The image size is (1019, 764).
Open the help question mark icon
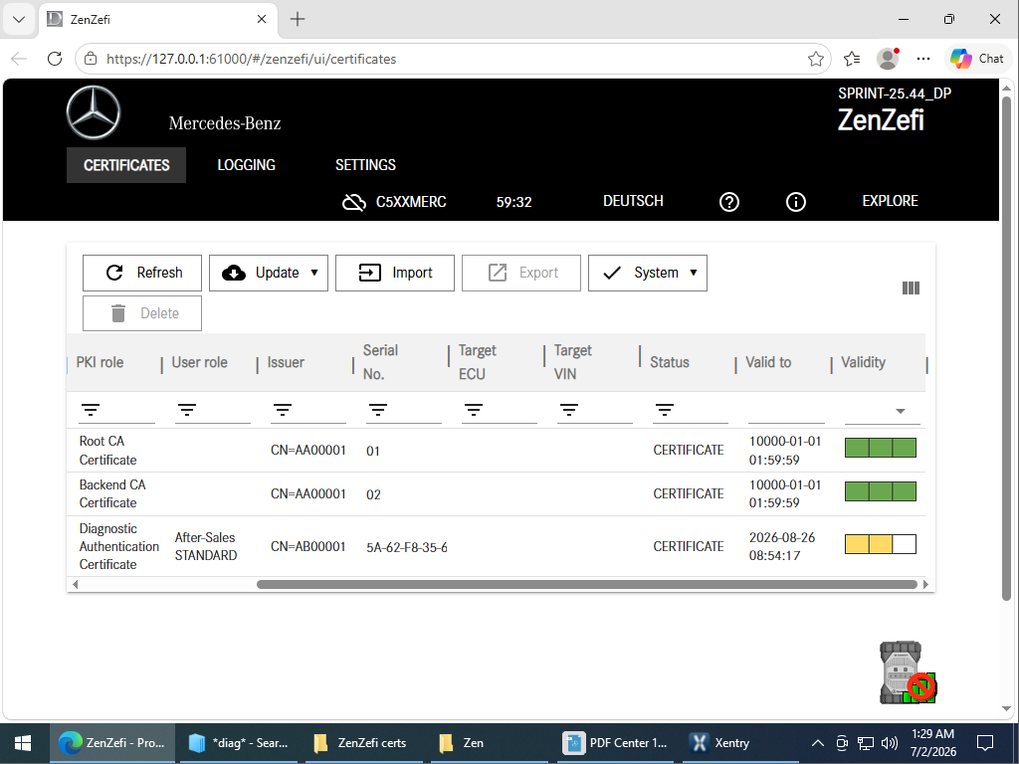tap(729, 202)
